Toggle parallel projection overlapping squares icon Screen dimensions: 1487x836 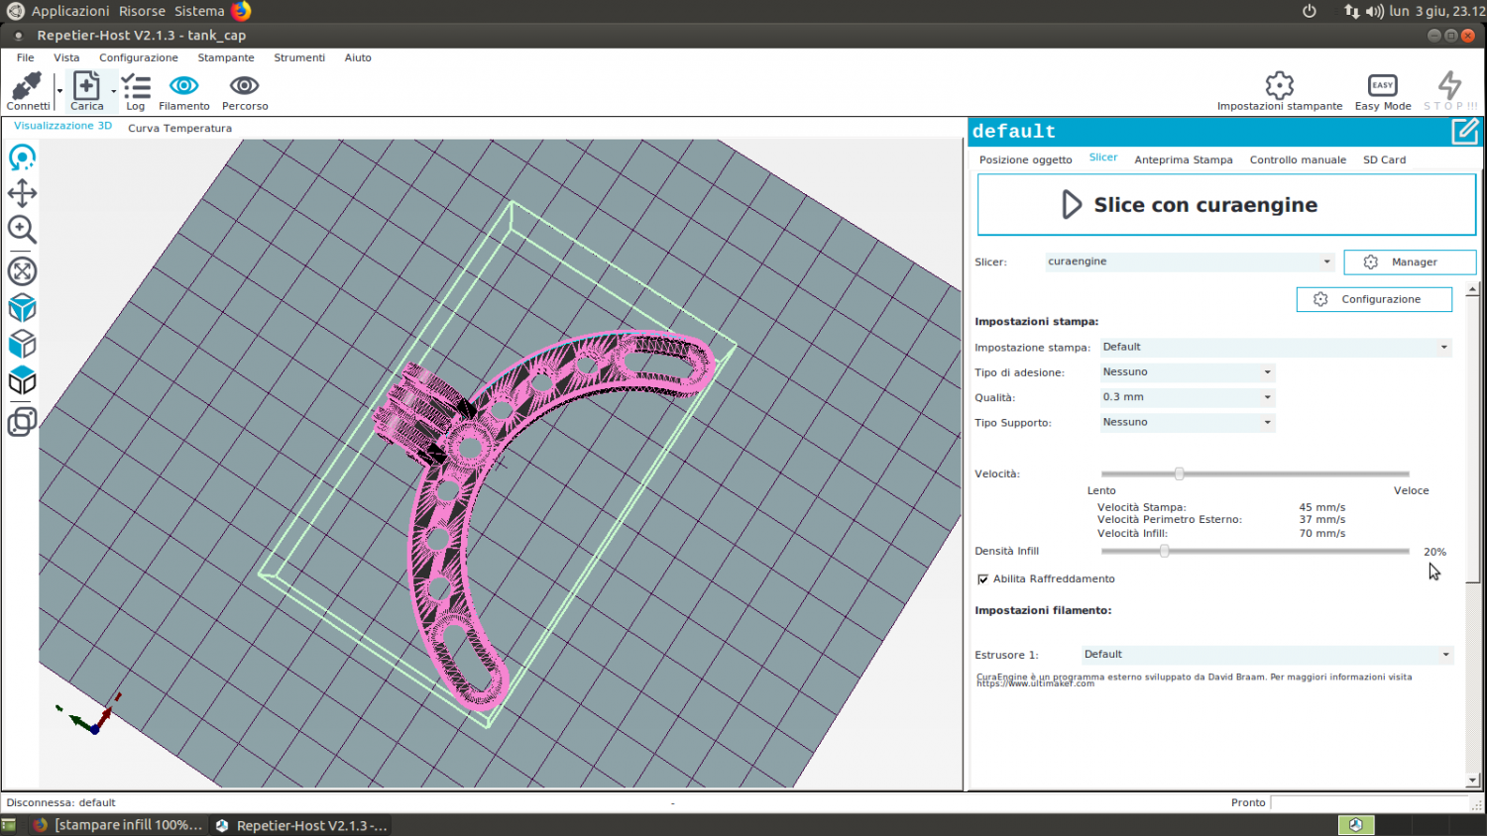(22, 422)
